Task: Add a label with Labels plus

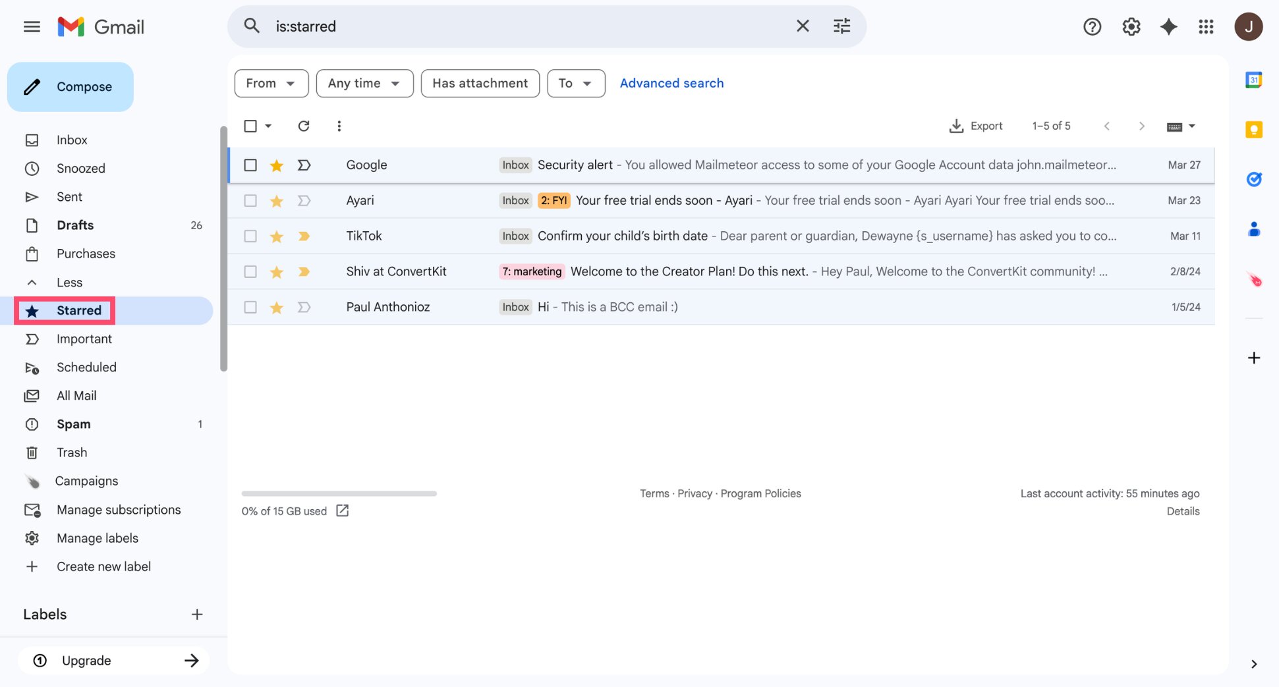Action: pos(197,615)
